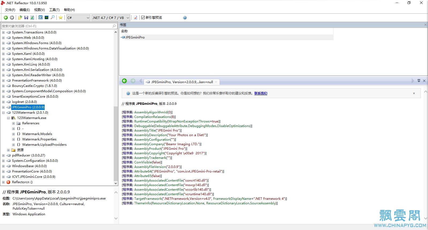Viewport: 428px width, 230px height.
Task: Click the refresh assemblies icon
Action: point(32,18)
